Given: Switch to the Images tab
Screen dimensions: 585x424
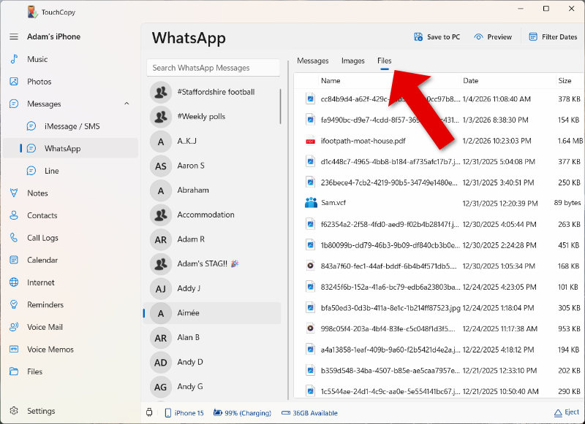Looking at the screenshot, I should (353, 61).
